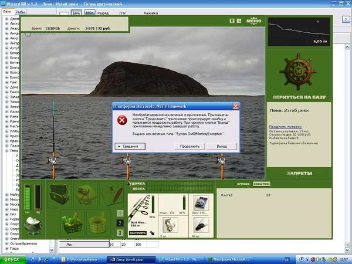Expand the Кама tree node

(6, 117)
